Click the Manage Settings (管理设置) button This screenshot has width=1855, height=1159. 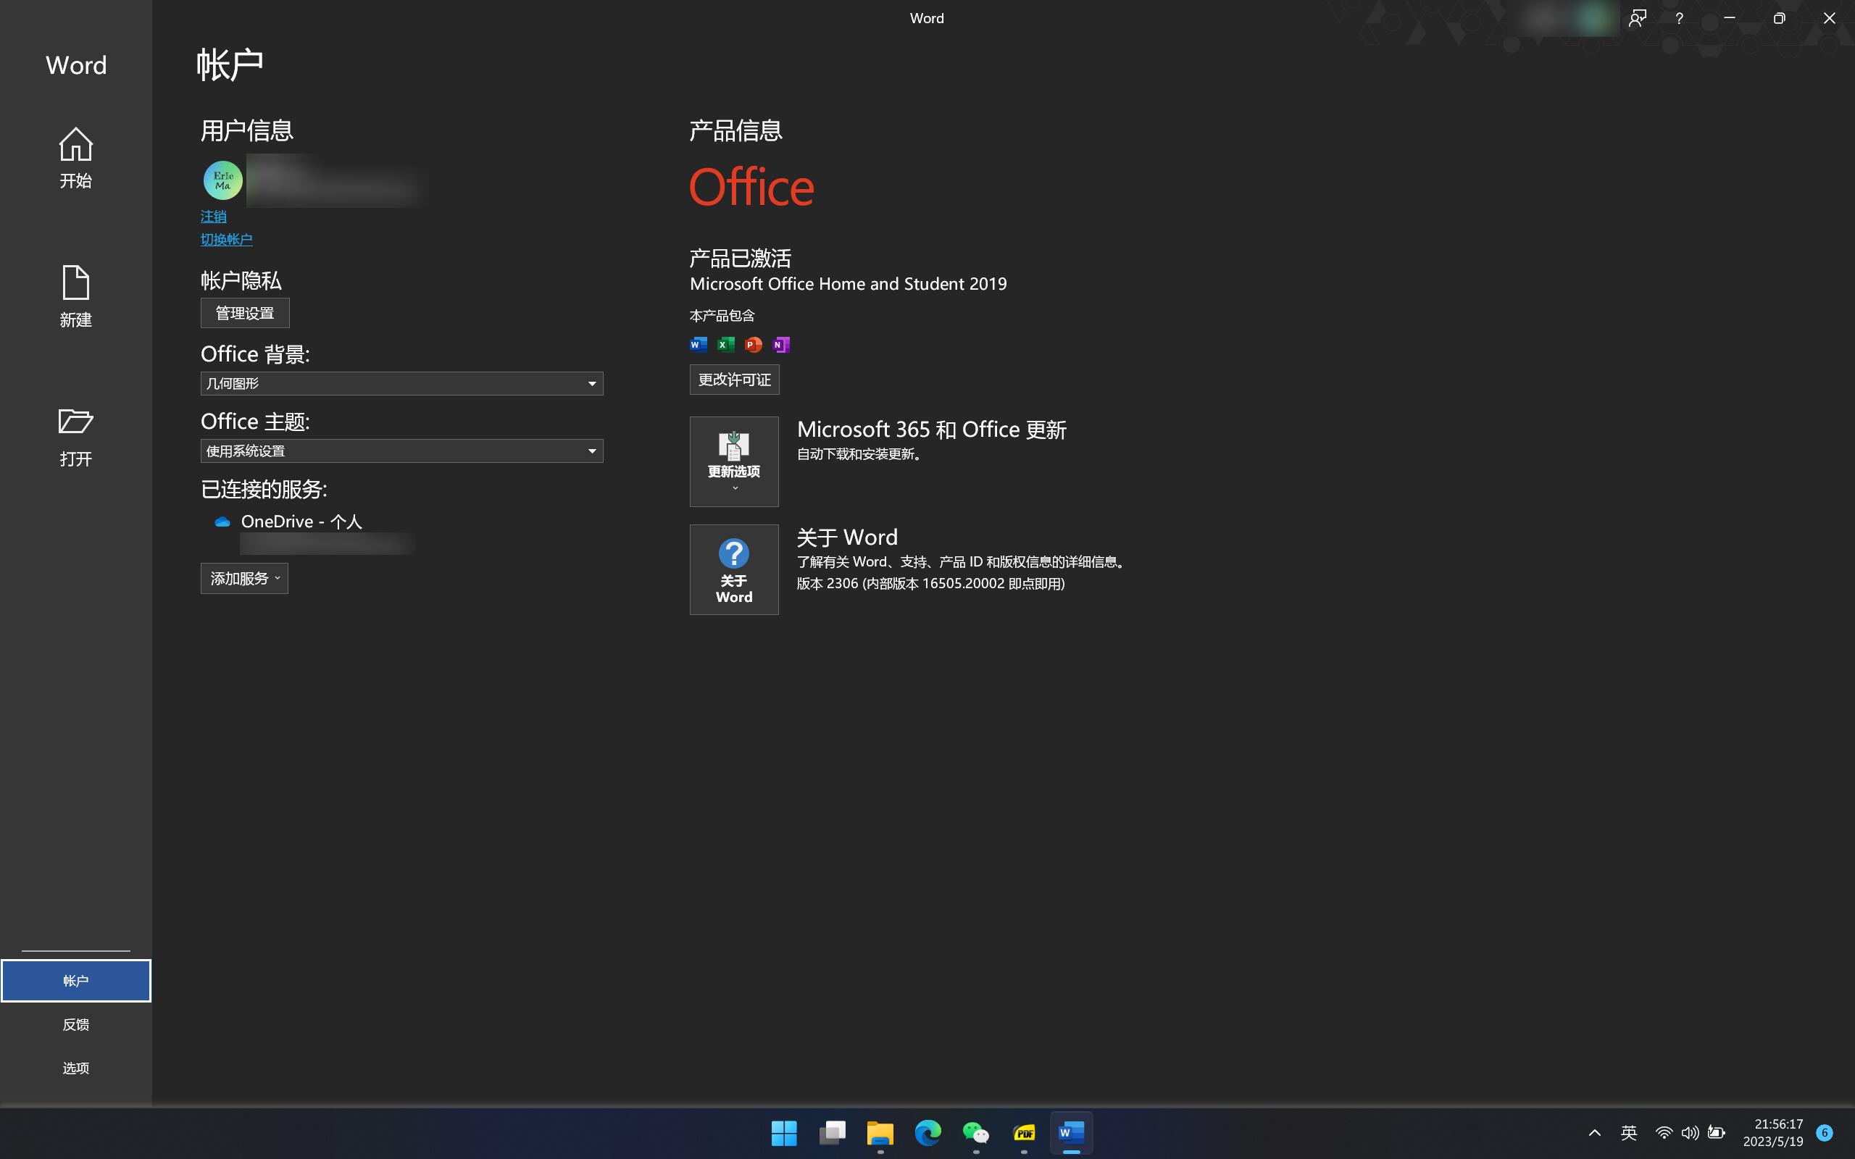244,313
